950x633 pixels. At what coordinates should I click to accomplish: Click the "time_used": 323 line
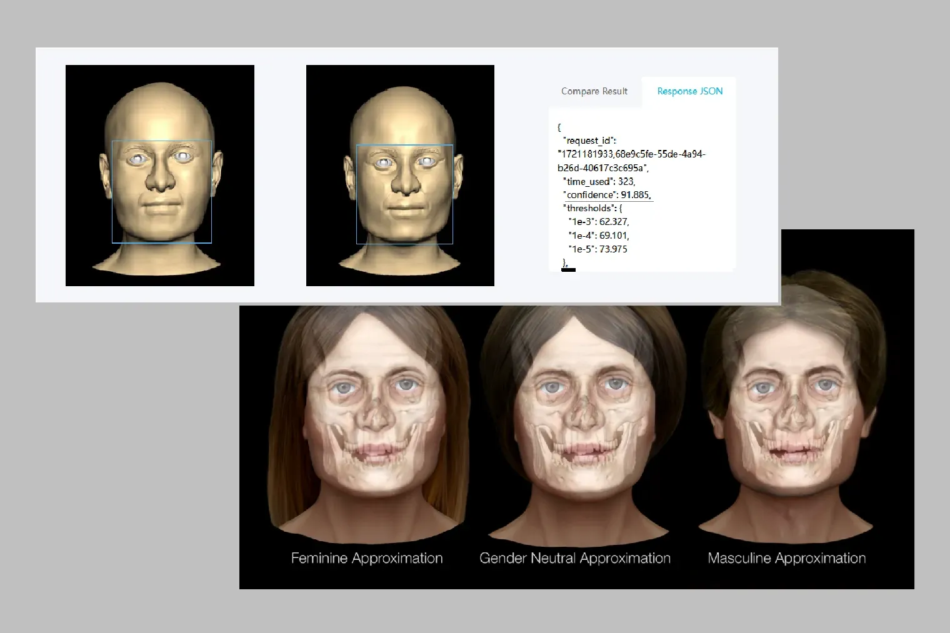(x=598, y=181)
